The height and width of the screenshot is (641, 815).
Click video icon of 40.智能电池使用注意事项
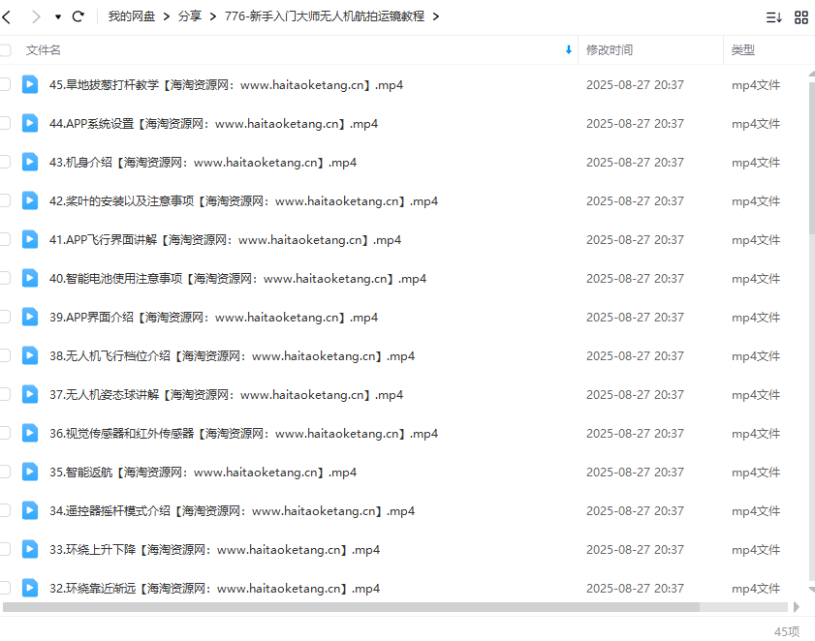click(x=30, y=278)
